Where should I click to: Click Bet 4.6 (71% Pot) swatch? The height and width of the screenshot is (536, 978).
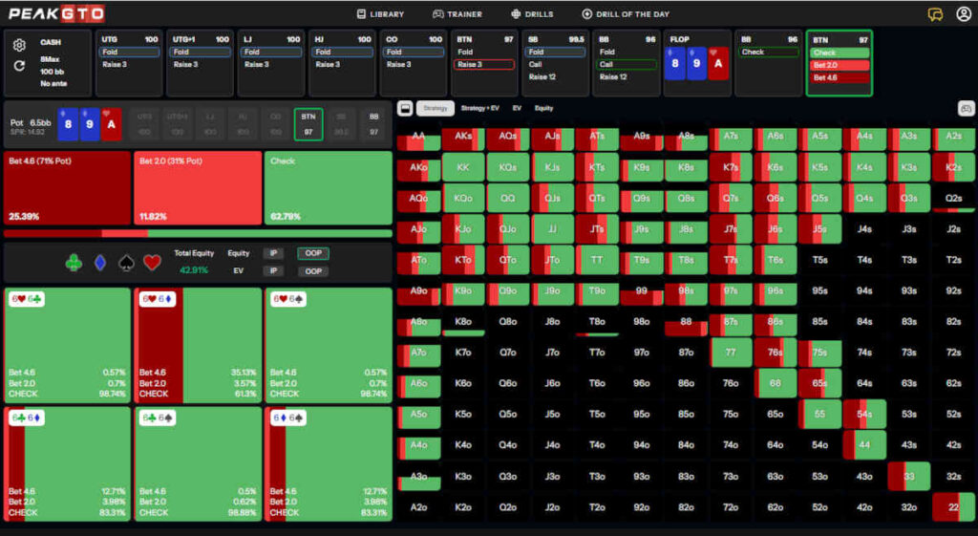[68, 188]
